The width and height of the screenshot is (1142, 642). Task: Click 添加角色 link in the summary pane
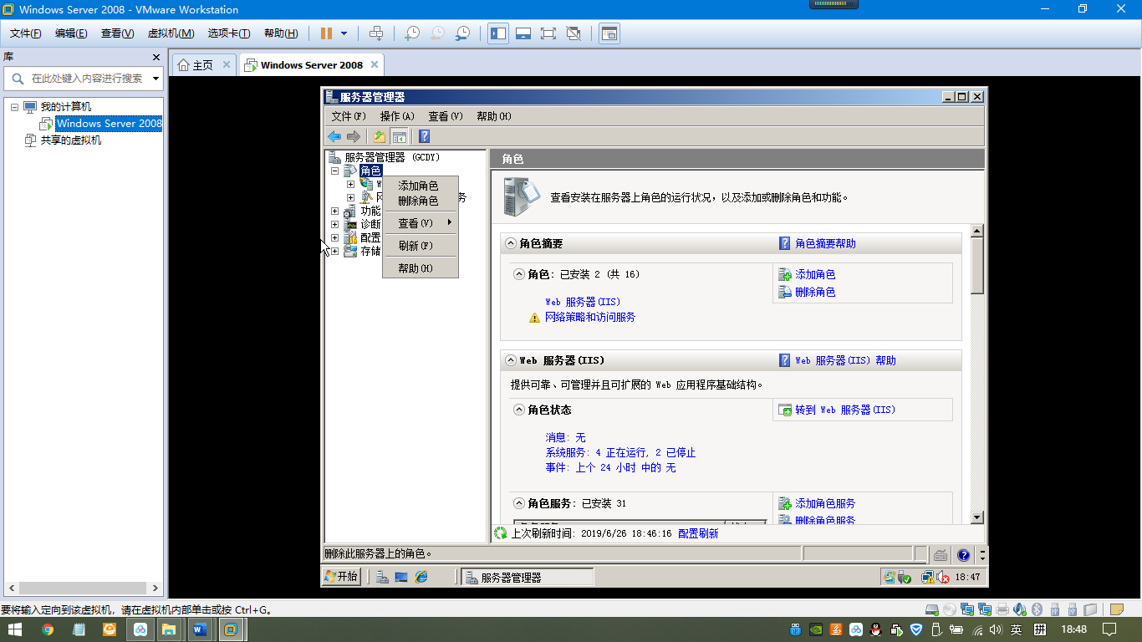tap(815, 274)
